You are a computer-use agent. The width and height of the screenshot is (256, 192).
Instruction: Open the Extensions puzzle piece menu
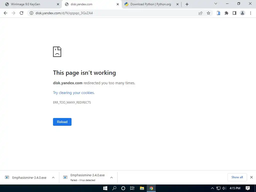pos(226,13)
